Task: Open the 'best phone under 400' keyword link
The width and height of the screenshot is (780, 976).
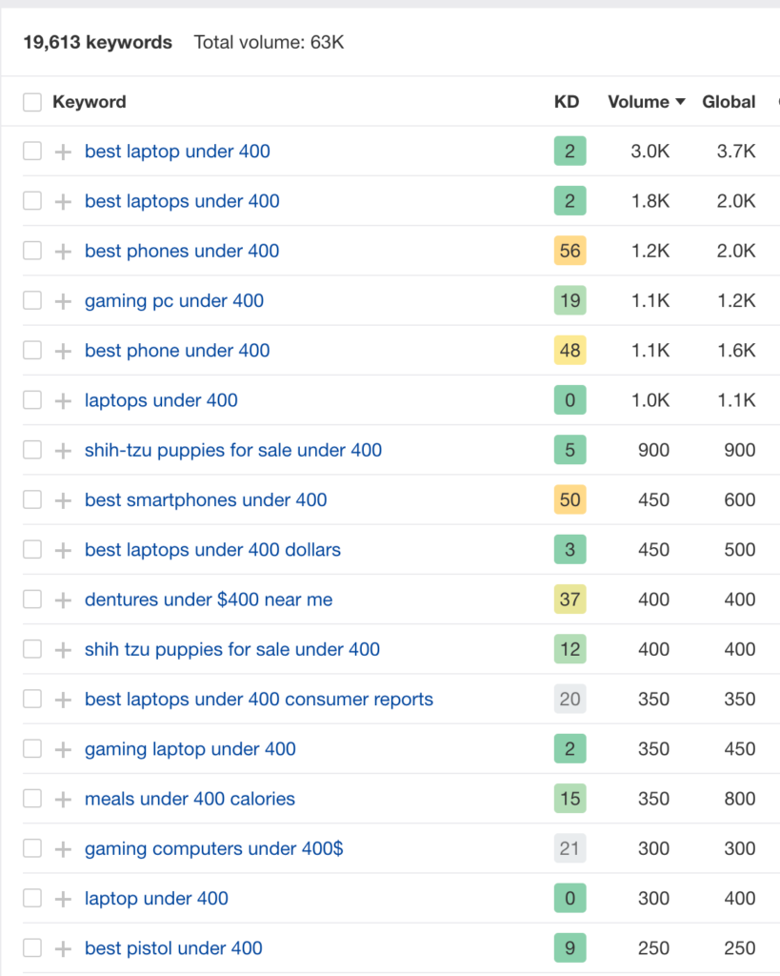Action: pyautogui.click(x=177, y=351)
